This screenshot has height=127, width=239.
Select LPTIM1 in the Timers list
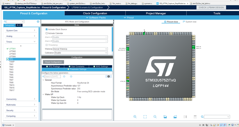point(12,49)
